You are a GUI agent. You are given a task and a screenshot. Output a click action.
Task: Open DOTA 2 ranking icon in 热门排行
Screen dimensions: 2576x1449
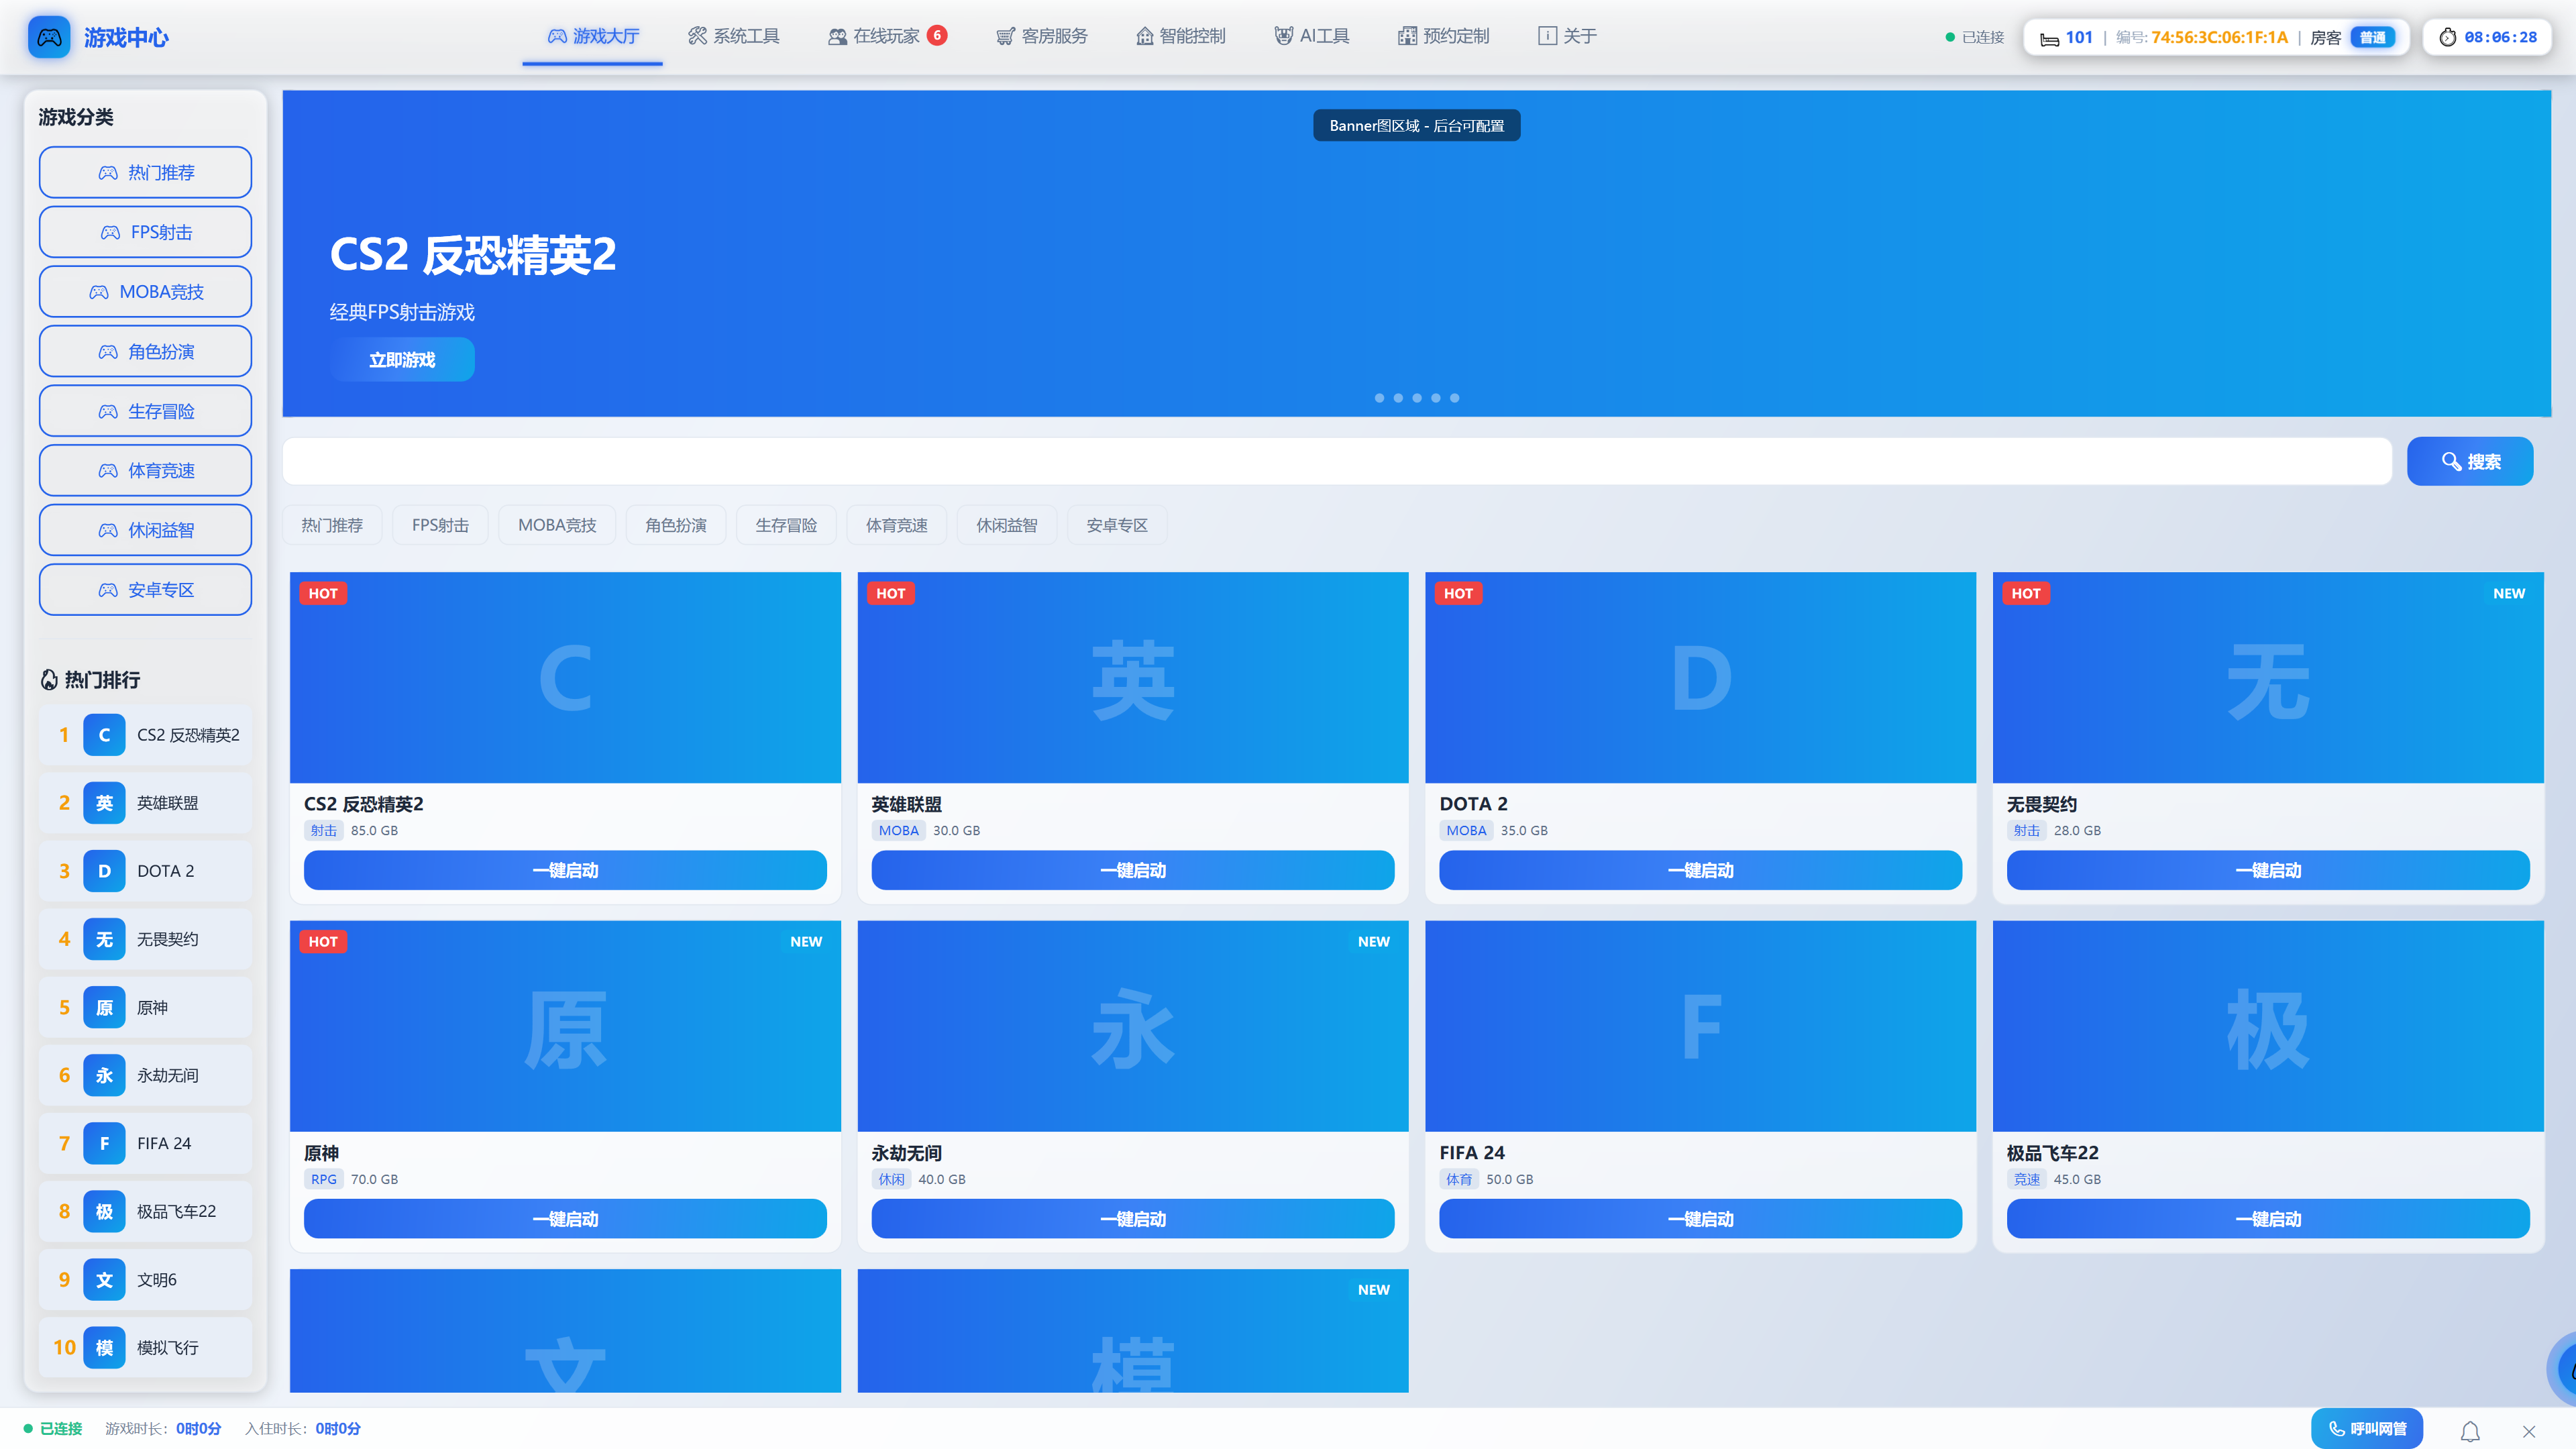(104, 871)
